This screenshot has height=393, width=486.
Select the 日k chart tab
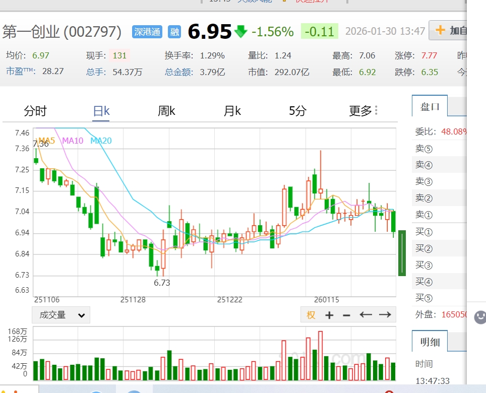pos(101,111)
